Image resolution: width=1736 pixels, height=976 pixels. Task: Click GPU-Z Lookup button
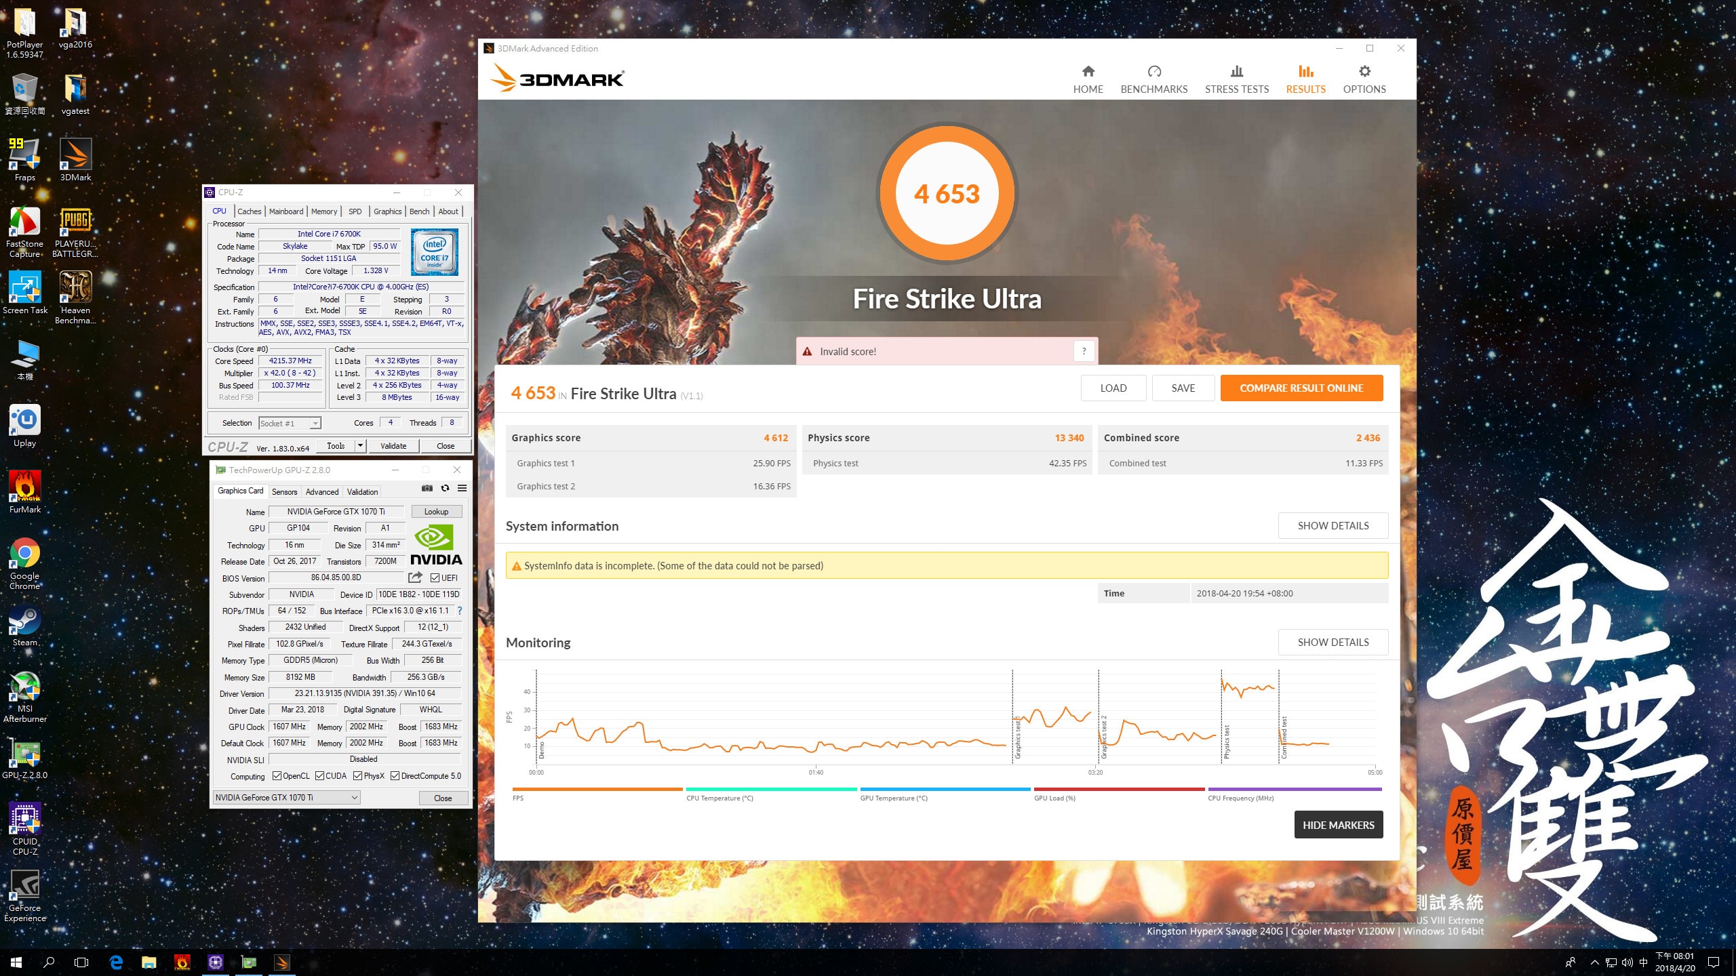436,512
